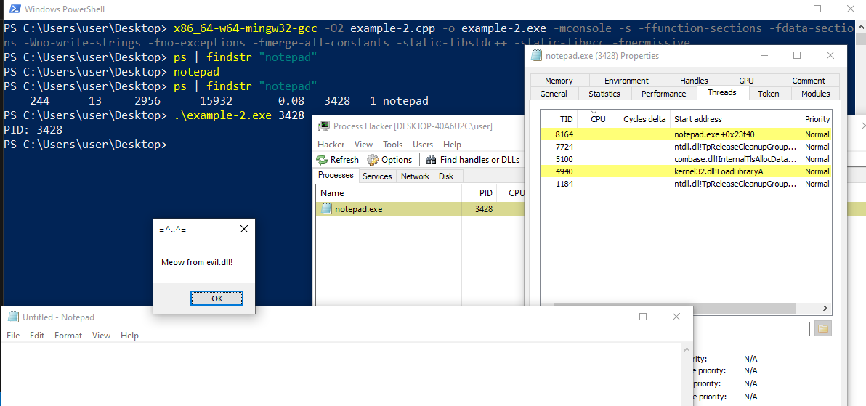
Task: Open the View menu in Notepad
Action: (101, 336)
